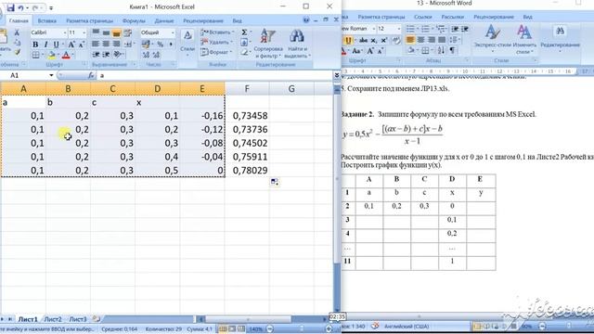Open Изменить стили in Word
The image size is (594, 334).
point(524,39)
